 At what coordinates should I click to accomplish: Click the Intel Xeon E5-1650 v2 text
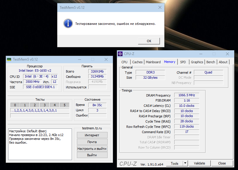coord(35,71)
